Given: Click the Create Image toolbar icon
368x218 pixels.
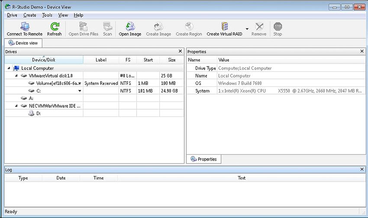Looking at the screenshot, I should point(158,26).
